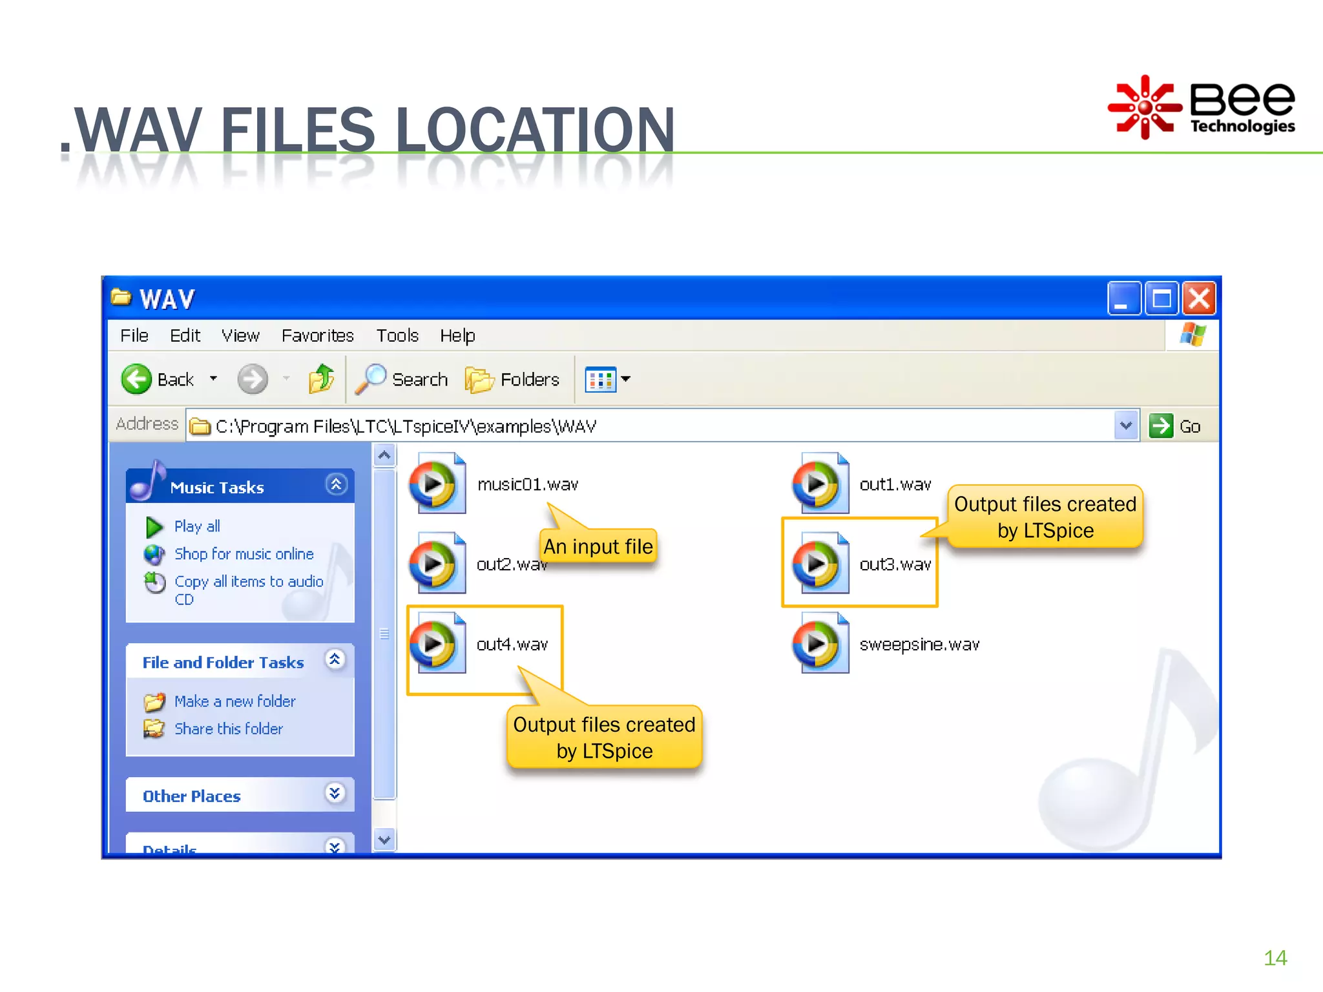
Task: Select the out2.wav file icon
Action: point(437,563)
